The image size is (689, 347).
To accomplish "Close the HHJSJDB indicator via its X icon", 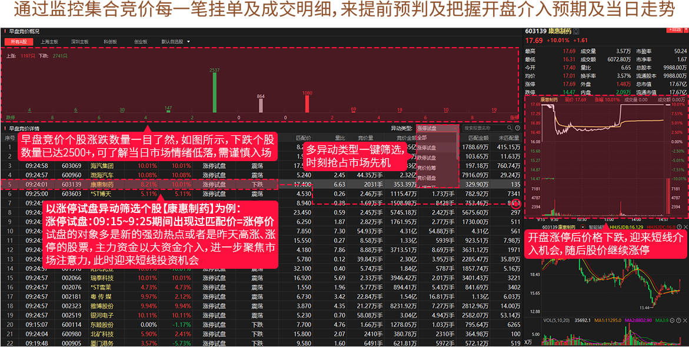I will point(685,227).
